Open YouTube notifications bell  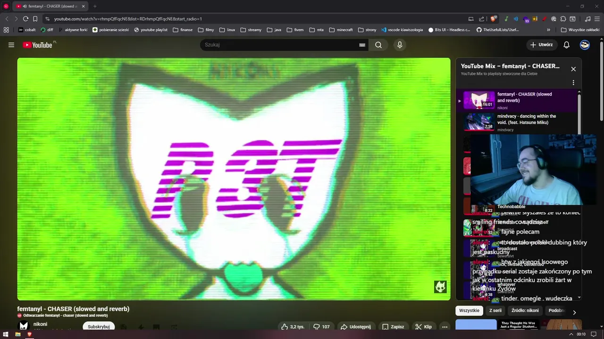point(567,45)
